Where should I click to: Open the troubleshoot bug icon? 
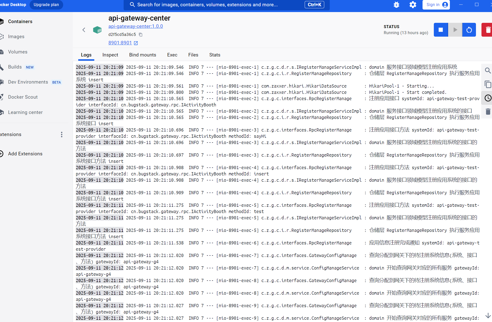396,5
